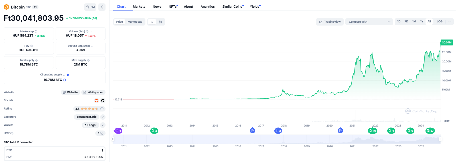Copy the UCID value
This screenshot has height=162, width=456.
click(x=102, y=133)
